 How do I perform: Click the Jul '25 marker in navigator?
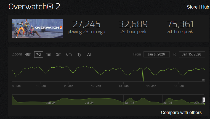pyautogui.click(x=168, y=103)
